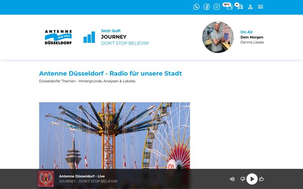Click the Dennis Lieske host name
303x189 pixels.
point(252,42)
